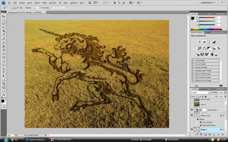Select the Eyedropper tool
The width and height of the screenshot is (228, 142).
click(4, 34)
